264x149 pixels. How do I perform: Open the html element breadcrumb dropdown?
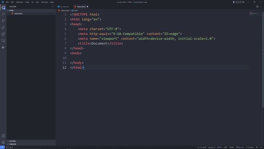point(75,10)
